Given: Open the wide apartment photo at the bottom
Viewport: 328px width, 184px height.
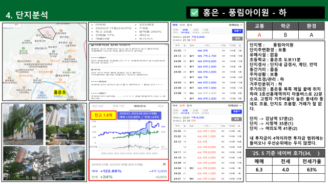Looking at the screenshot, I should (44, 164).
